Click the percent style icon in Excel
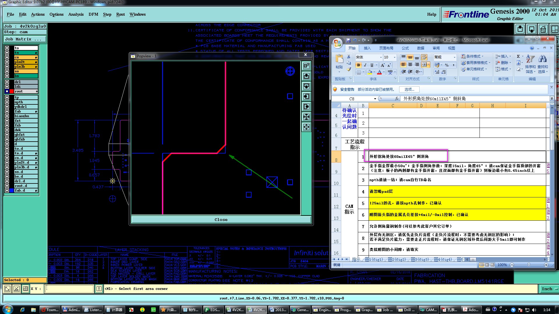Viewport: 559px width, 314px height. [447, 65]
